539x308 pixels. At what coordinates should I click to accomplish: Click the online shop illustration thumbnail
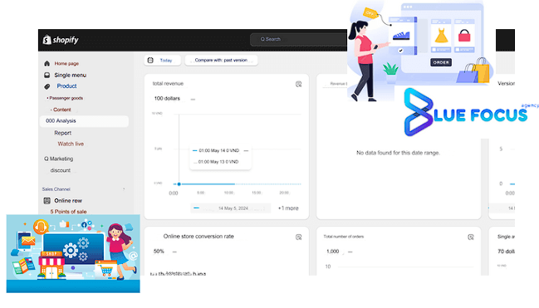[x=73, y=254]
